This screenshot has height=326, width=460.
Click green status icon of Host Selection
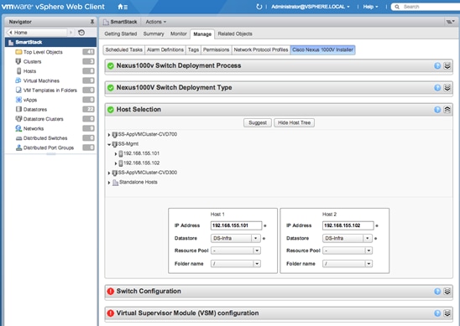click(x=111, y=110)
